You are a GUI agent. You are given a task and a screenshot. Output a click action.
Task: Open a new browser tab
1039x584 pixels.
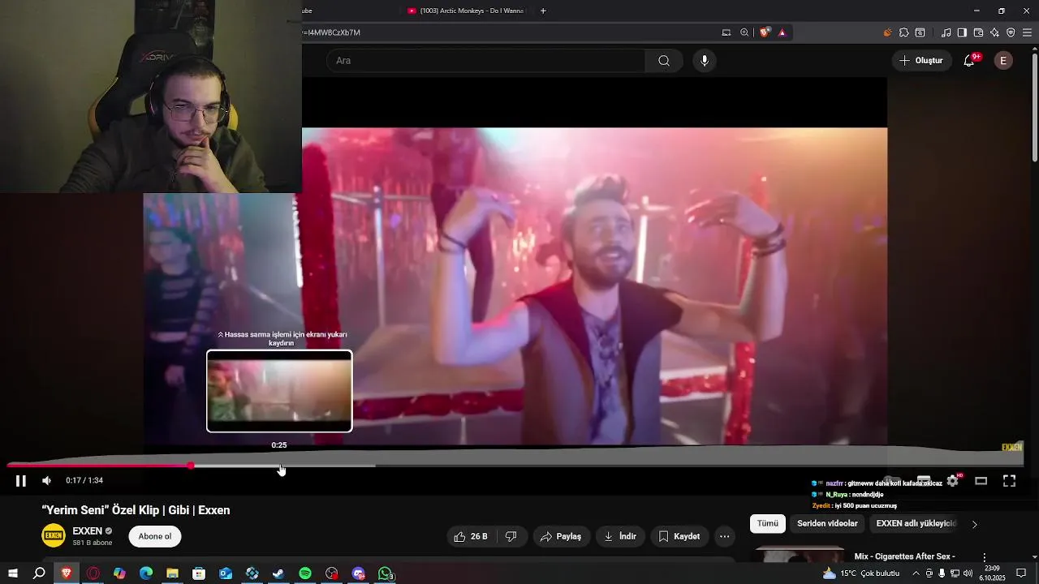(x=543, y=11)
